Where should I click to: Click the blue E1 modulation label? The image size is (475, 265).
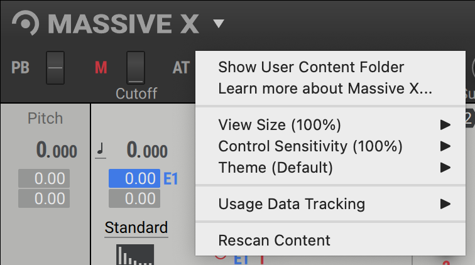tap(171, 179)
